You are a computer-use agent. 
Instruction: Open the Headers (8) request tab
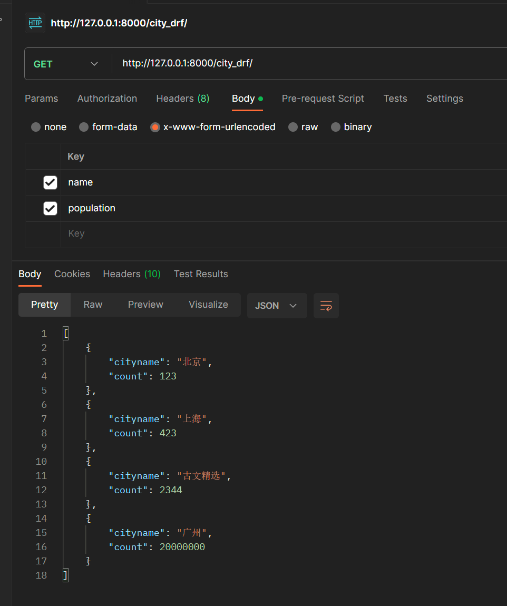(182, 98)
